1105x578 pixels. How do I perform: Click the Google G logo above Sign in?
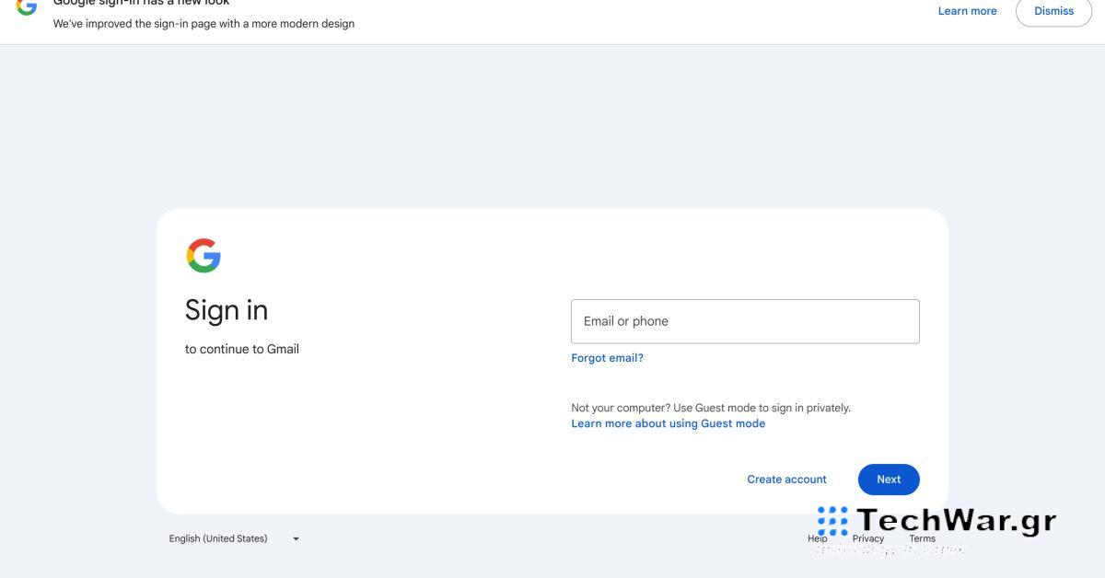click(x=204, y=256)
